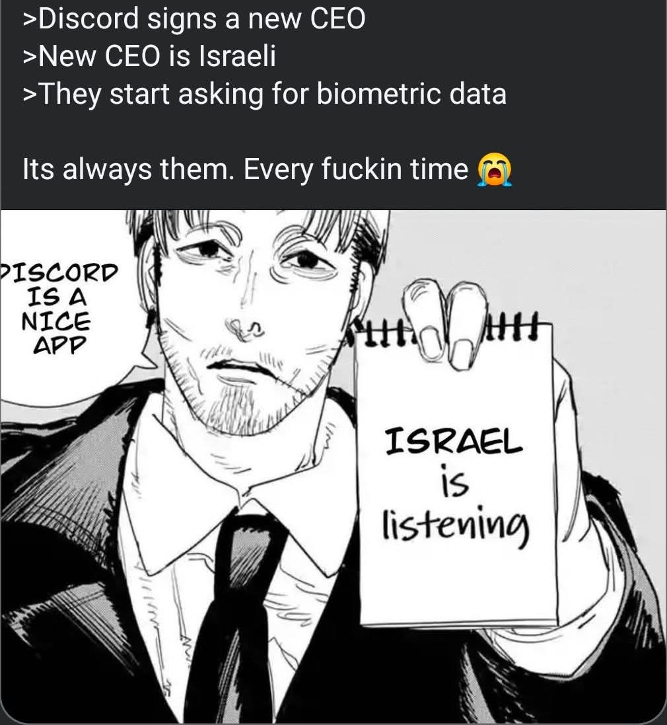Screen dimensions: 667x725
Task: Click the first greentext arrow before Discord
Action: [x=30, y=20]
